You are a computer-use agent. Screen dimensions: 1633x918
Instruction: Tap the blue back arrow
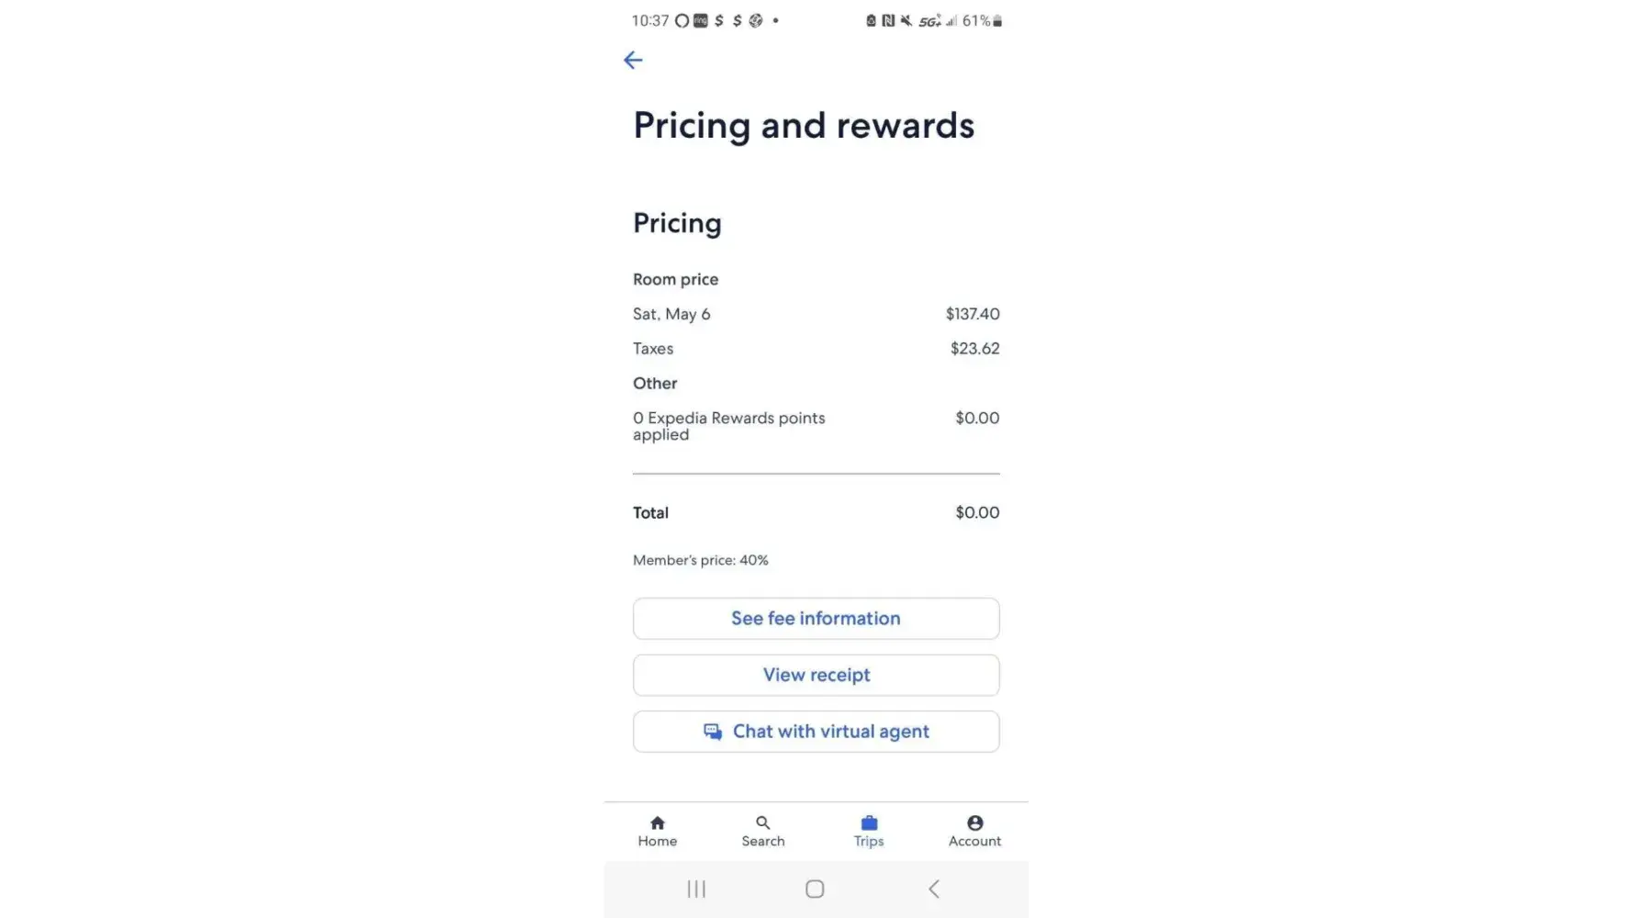(633, 61)
